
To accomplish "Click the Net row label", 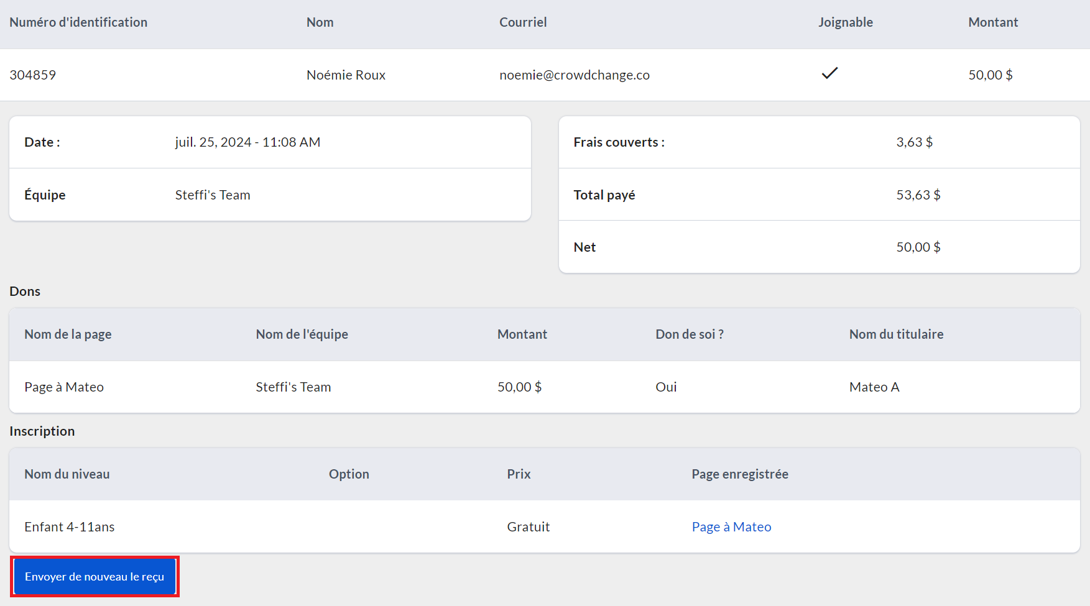I will coord(584,247).
